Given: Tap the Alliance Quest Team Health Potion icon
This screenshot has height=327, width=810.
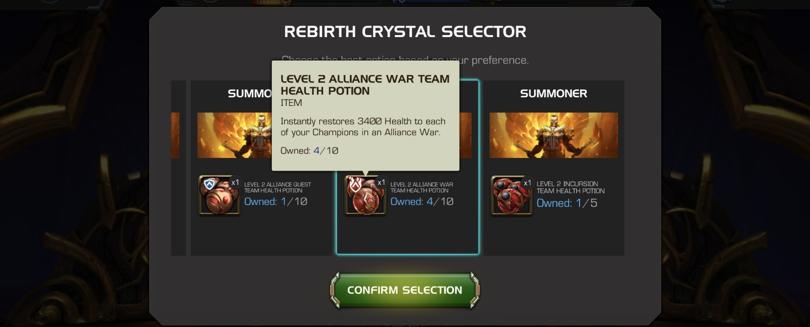Looking at the screenshot, I should click(219, 196).
